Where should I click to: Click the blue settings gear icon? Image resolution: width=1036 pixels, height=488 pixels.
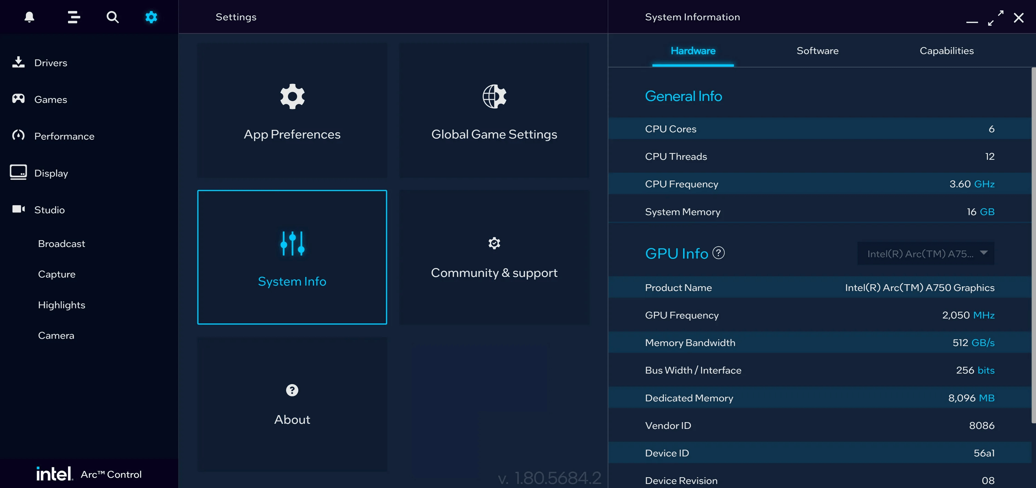pos(151,17)
